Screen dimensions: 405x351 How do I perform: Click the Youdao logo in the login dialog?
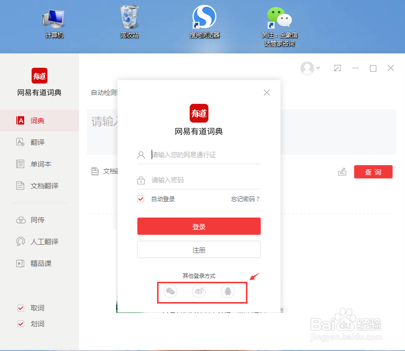click(x=199, y=113)
